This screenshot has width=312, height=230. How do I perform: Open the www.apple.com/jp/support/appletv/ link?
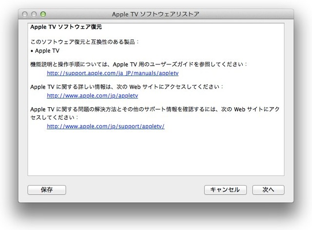coord(106,126)
